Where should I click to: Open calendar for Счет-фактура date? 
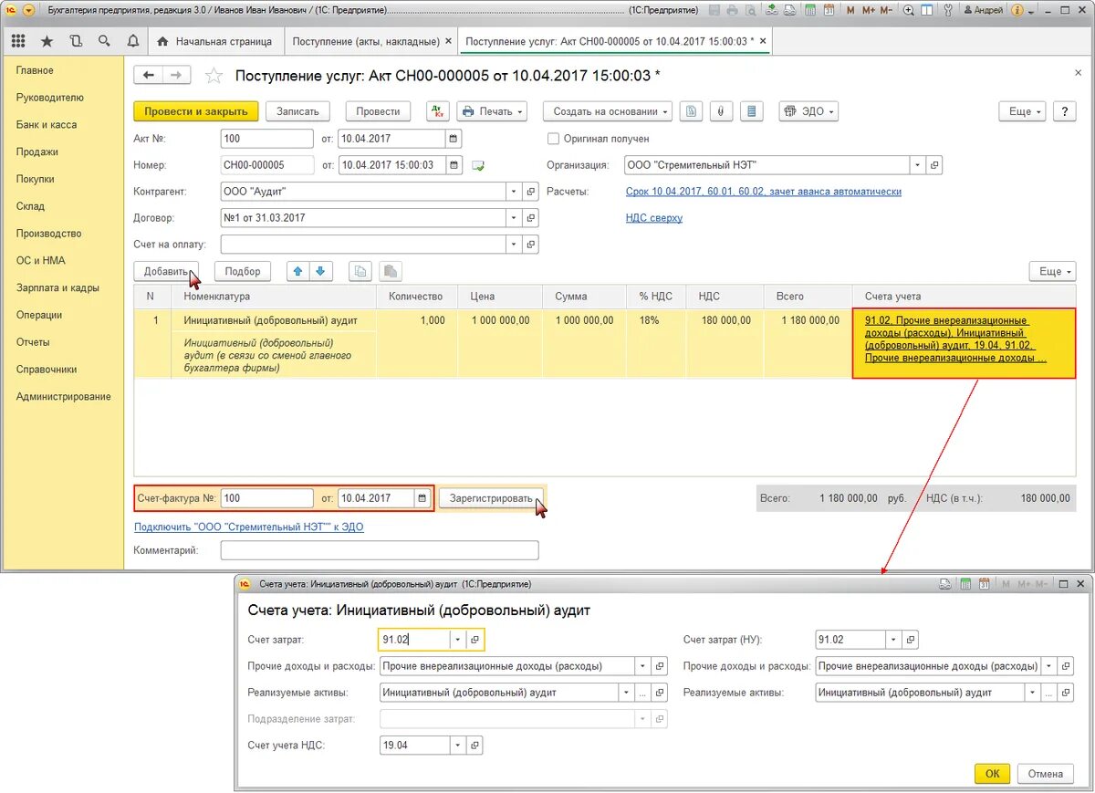pyautogui.click(x=422, y=498)
